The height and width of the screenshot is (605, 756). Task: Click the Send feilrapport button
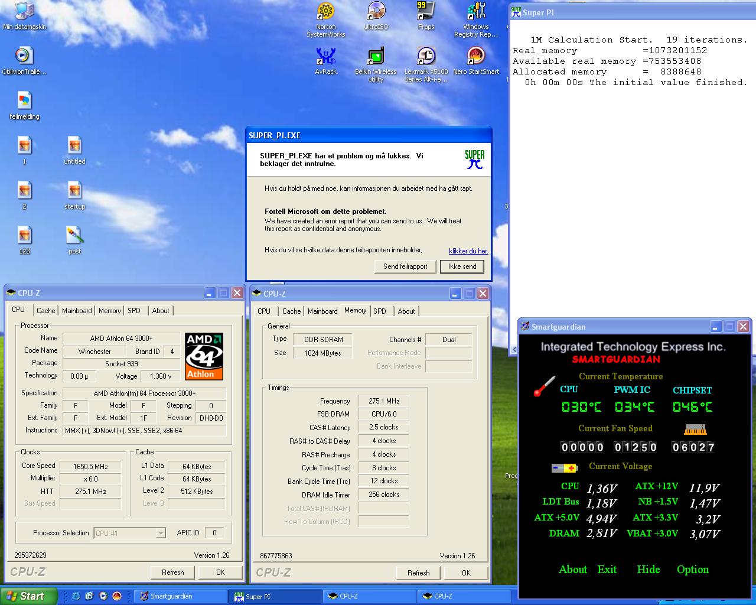[x=405, y=266]
